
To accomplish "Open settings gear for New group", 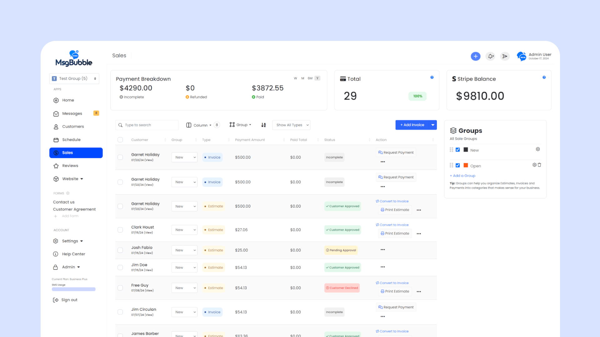I will tap(537, 149).
